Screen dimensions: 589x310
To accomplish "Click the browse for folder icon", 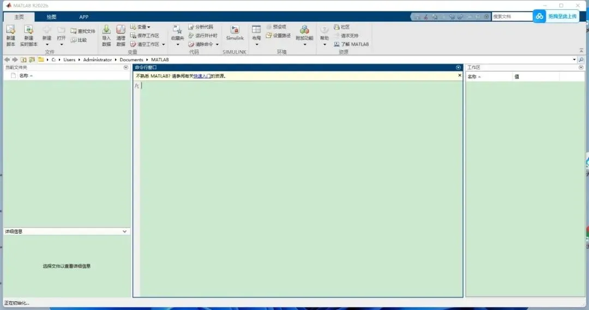I will tap(32, 59).
